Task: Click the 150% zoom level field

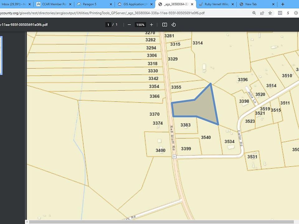Action: click(x=140, y=25)
